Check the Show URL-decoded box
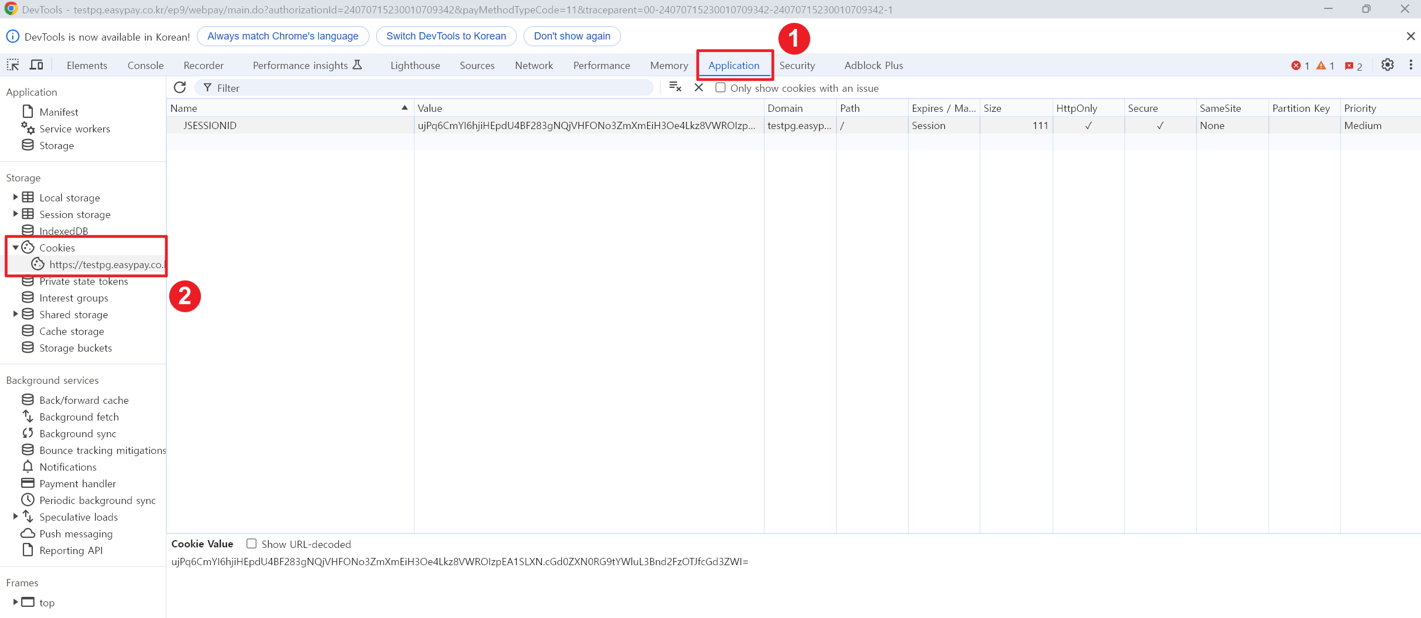Image resolution: width=1421 pixels, height=618 pixels. [251, 544]
